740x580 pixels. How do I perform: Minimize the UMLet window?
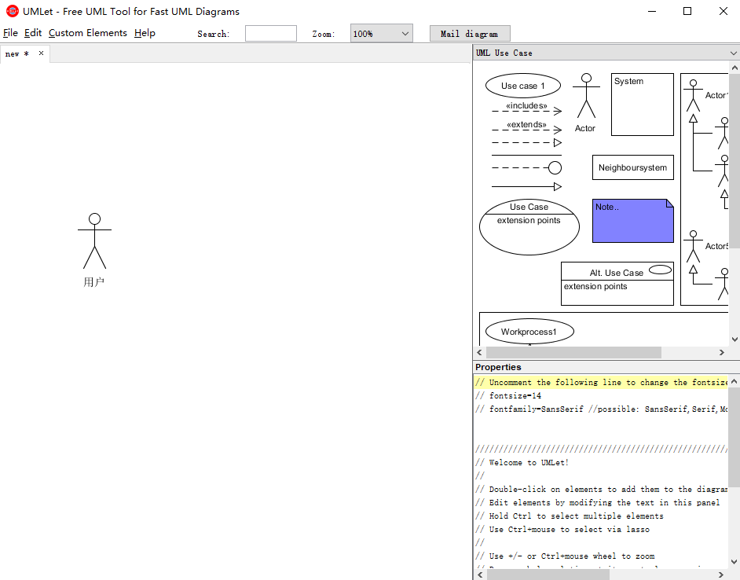point(652,11)
